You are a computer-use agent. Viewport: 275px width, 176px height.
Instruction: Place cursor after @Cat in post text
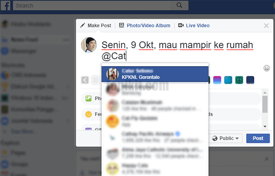(126, 56)
